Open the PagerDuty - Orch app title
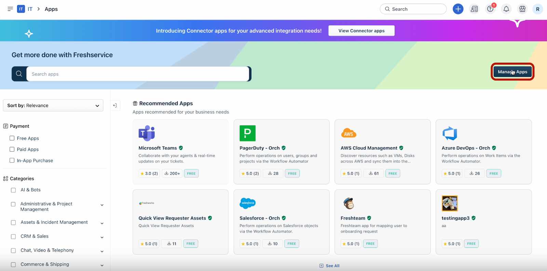 tap(259, 148)
